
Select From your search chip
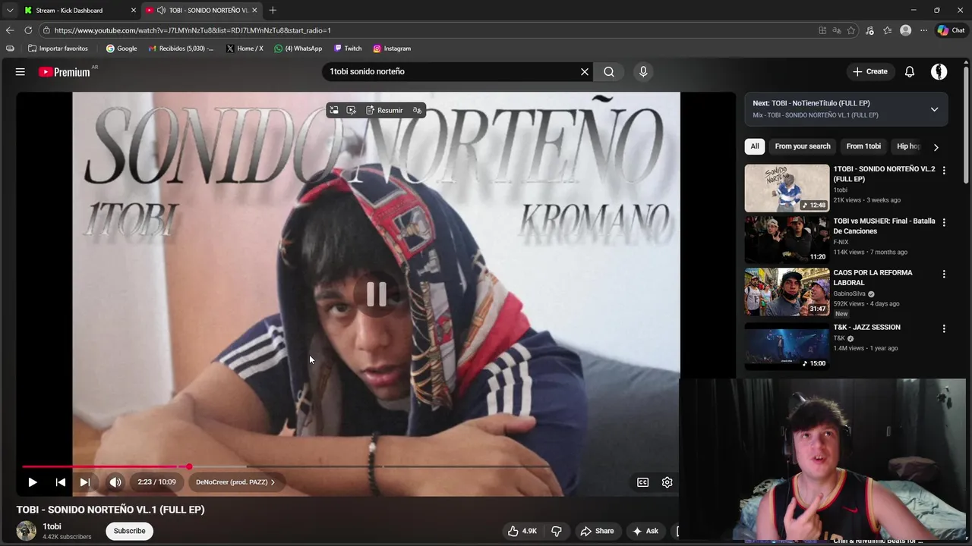coord(803,146)
